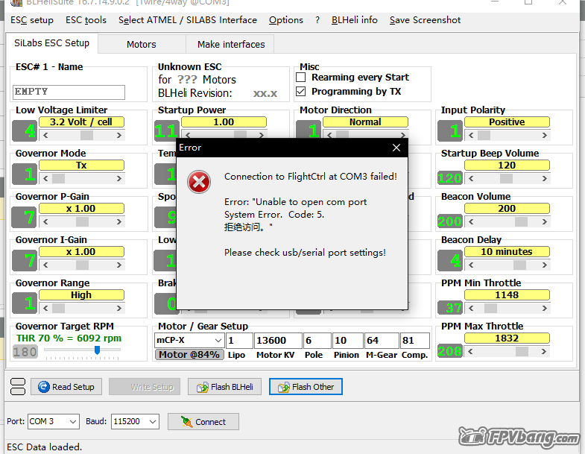Viewport: 585px width, 454px height.
Task: Open the BLHeli info menu
Action: (x=355, y=20)
